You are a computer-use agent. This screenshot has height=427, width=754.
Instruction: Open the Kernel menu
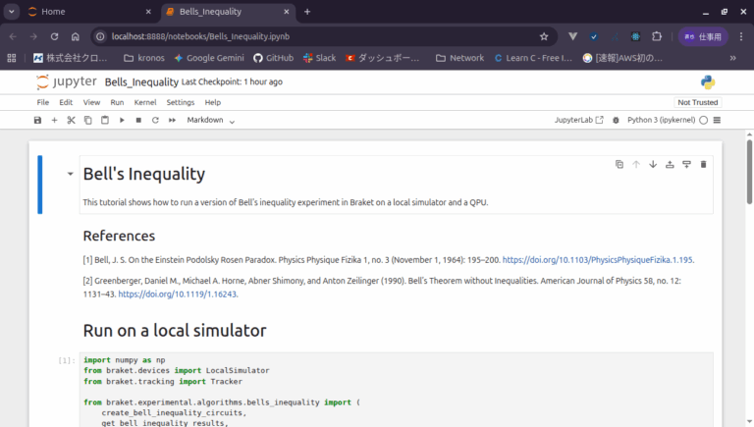click(x=145, y=102)
